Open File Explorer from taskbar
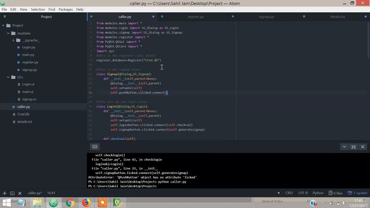This screenshot has height=208, width=370. [37, 203]
